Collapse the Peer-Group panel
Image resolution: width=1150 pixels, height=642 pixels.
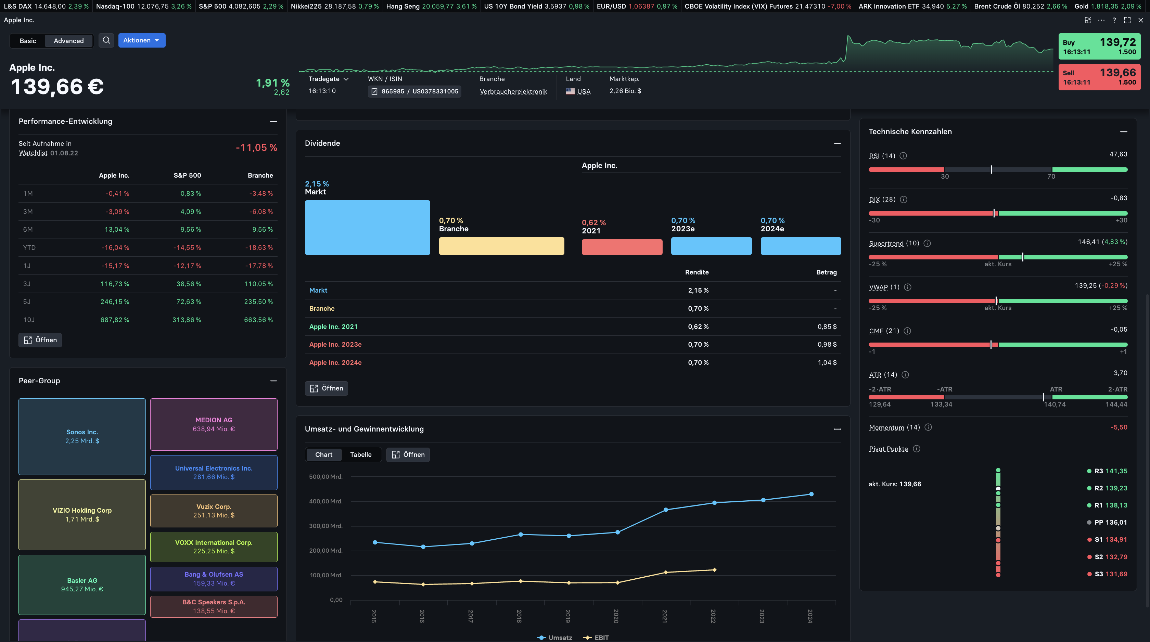(274, 381)
